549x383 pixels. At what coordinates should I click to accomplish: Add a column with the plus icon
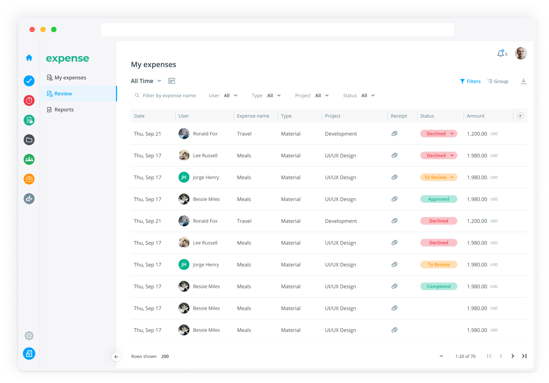pos(520,116)
